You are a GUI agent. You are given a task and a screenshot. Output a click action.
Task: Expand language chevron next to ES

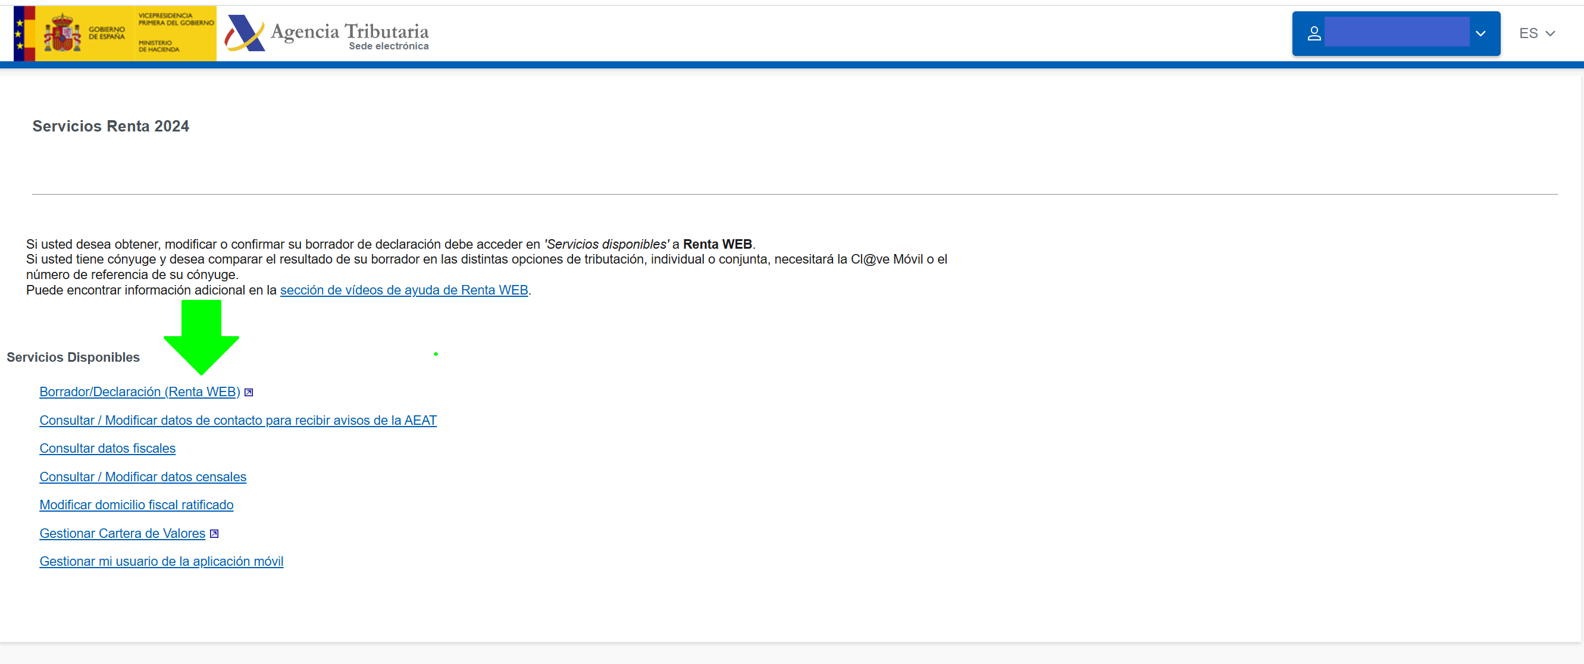coord(1550,34)
